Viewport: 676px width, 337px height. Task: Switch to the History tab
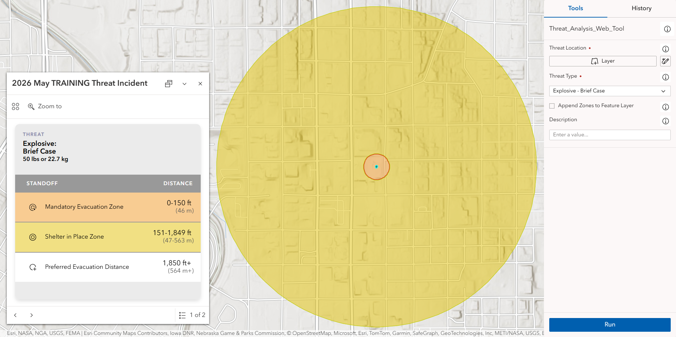pos(641,8)
